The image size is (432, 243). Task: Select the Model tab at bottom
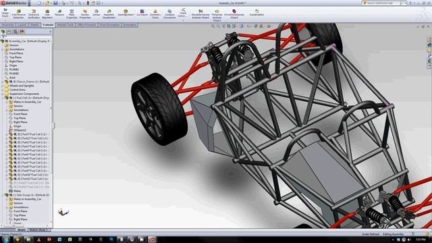(21, 230)
